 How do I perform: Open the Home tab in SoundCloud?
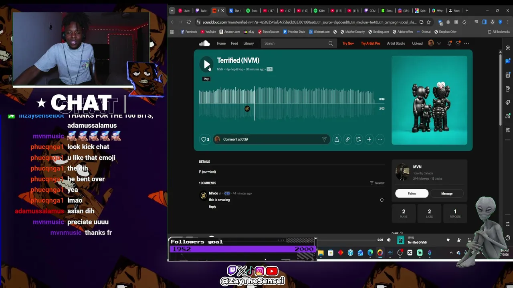pos(221,43)
